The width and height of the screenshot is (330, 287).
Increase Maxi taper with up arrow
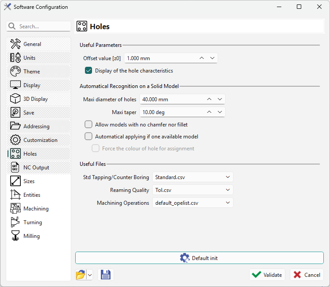tap(209, 112)
